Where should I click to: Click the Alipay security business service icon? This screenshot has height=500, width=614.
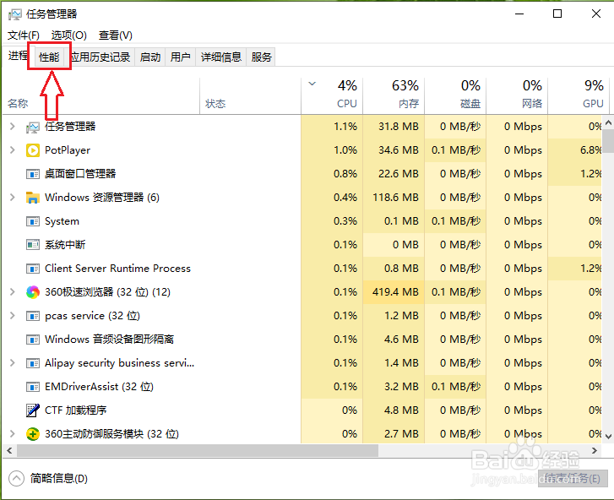[33, 363]
